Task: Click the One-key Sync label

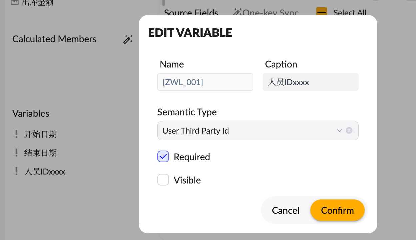Action: click(270, 13)
